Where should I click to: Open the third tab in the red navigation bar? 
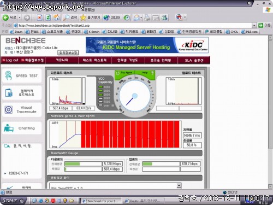(128, 60)
